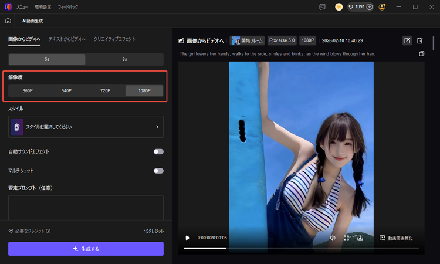Open the shopping cart icon
The image size is (440, 264).
(x=339, y=7)
